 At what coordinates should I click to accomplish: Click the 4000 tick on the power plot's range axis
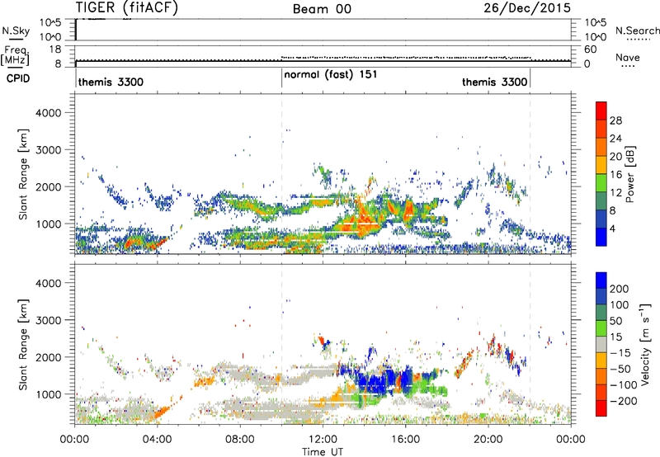(x=49, y=113)
